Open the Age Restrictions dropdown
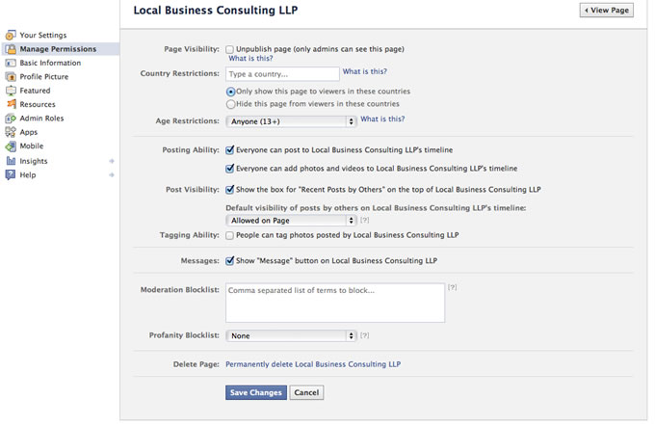 [x=291, y=121]
